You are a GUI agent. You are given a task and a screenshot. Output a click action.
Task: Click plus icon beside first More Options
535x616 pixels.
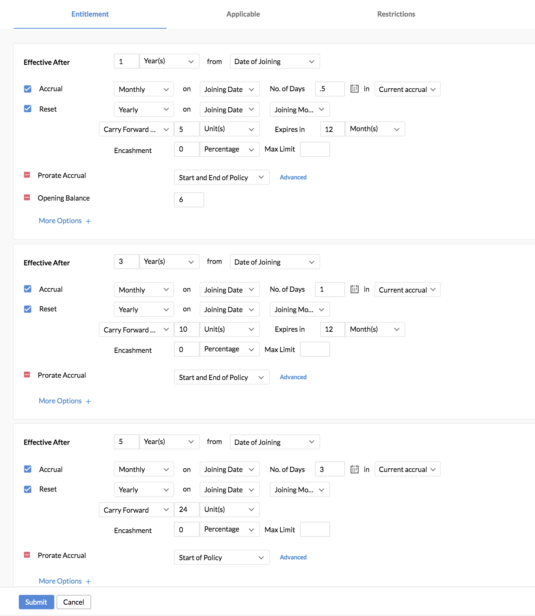(88, 221)
